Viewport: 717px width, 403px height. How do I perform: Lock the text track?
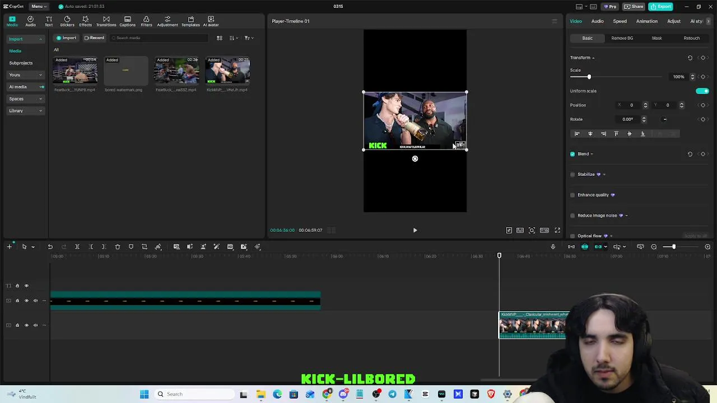coord(17,286)
